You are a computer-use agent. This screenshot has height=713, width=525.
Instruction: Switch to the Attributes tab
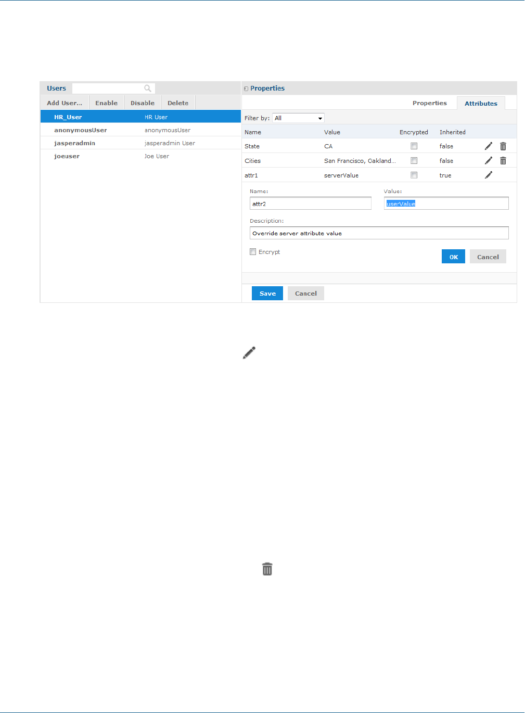(481, 103)
